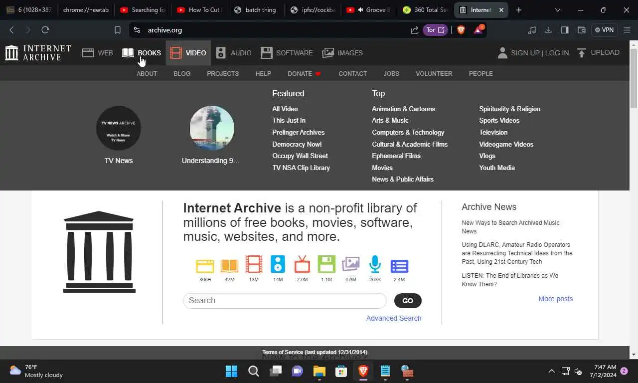Open a new tab with plus button
Viewport: 638px width, 383px height.
click(518, 10)
